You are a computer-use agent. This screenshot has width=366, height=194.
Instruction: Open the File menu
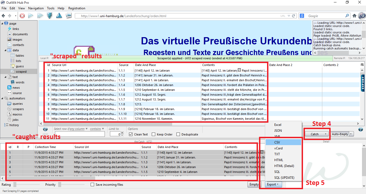tap(4, 8)
